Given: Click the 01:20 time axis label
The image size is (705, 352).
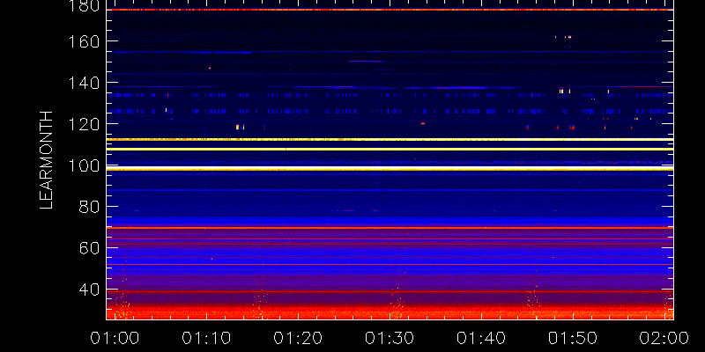Looking at the screenshot, I should (299, 338).
